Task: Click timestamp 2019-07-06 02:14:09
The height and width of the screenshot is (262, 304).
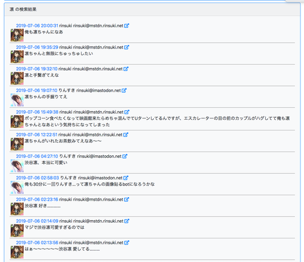Action: 37,221
